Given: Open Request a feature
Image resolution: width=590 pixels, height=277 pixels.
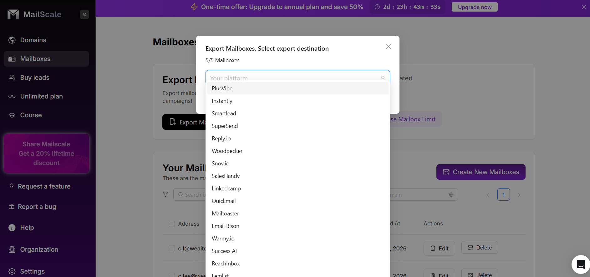Looking at the screenshot, I should pyautogui.click(x=44, y=186).
